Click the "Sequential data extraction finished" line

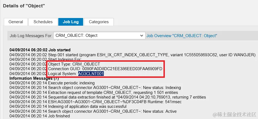pyautogui.click(x=108, y=97)
